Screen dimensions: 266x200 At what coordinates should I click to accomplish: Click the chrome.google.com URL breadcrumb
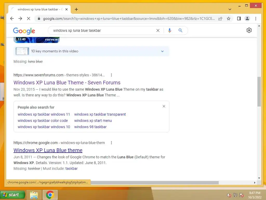(x=59, y=143)
